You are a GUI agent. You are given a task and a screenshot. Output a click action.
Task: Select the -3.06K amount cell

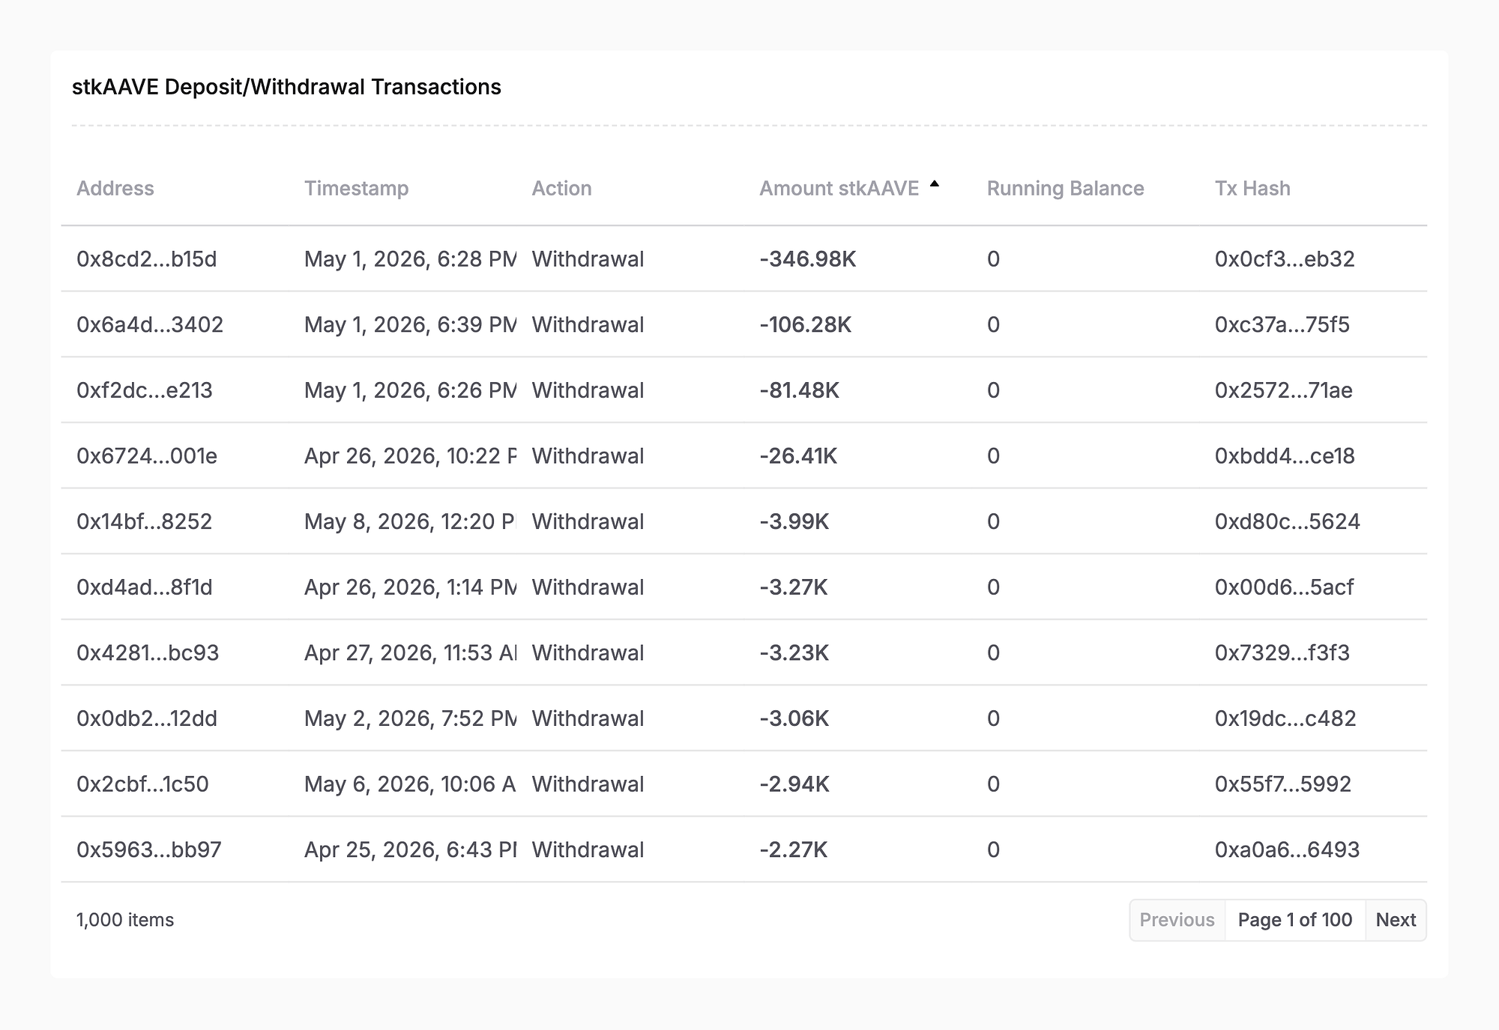pyautogui.click(x=794, y=718)
